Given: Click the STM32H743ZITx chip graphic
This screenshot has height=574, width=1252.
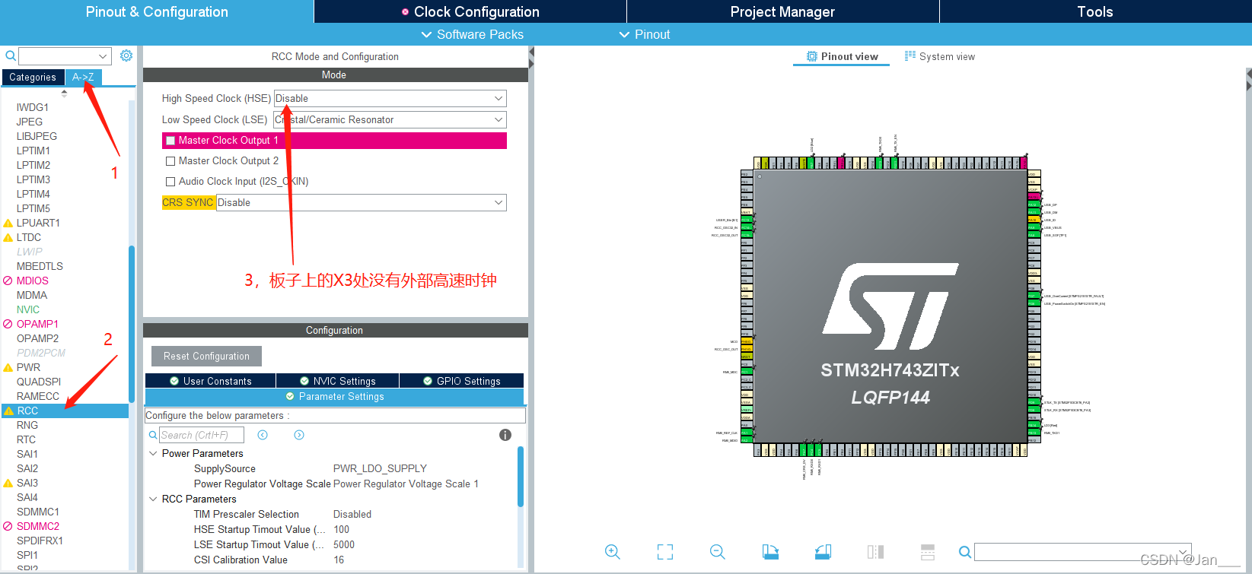Looking at the screenshot, I should (x=890, y=306).
